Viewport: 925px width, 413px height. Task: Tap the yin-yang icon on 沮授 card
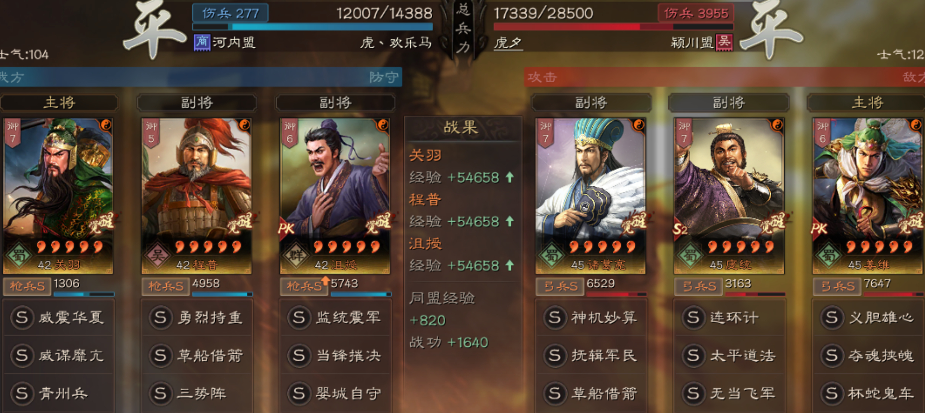point(382,124)
